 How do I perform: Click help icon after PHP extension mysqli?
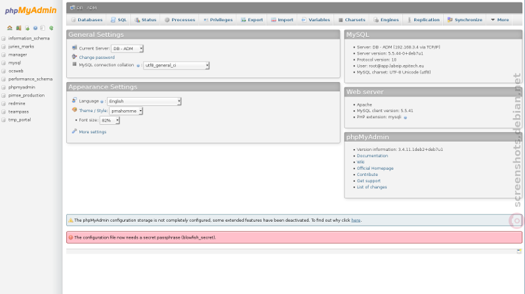tap(405, 117)
